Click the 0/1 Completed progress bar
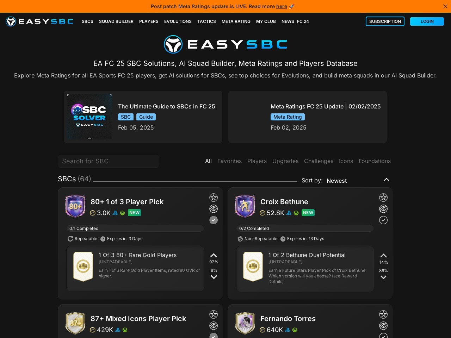451x338 pixels. [135, 229]
